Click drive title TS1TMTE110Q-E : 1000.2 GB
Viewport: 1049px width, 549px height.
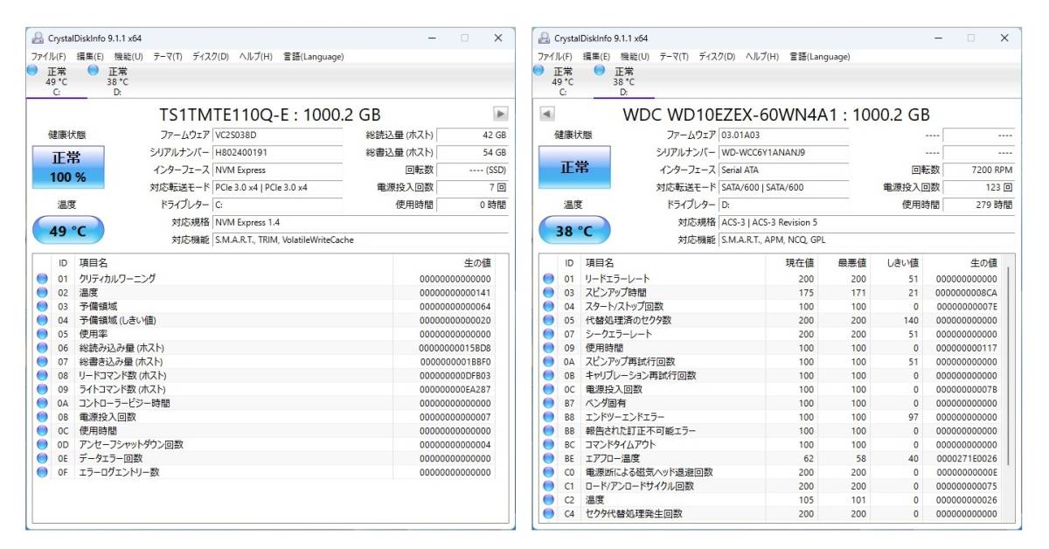270,115
